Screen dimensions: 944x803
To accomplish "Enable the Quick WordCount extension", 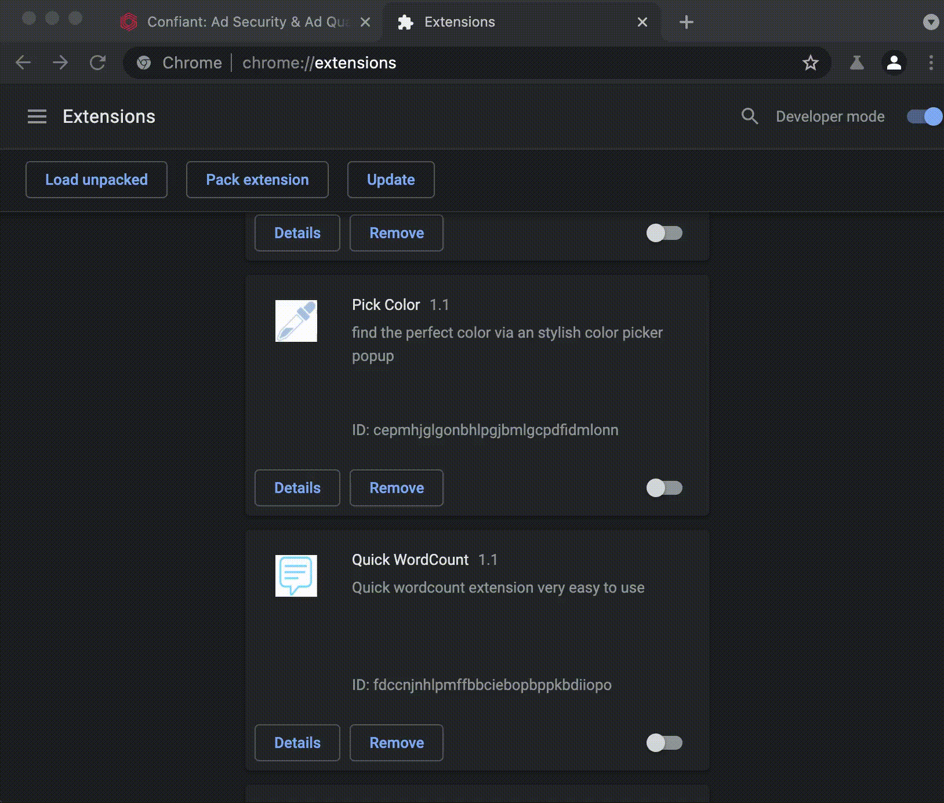I will [x=665, y=743].
